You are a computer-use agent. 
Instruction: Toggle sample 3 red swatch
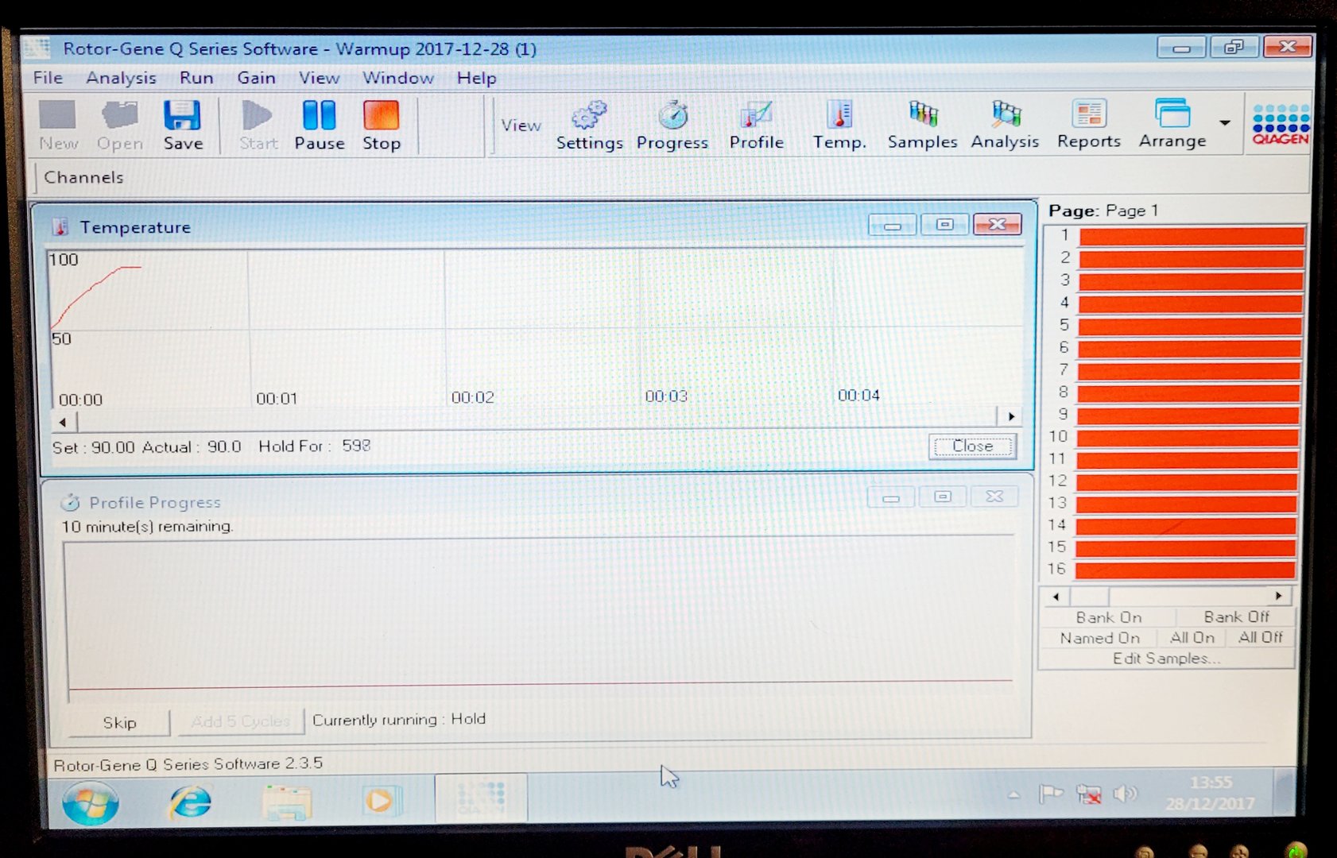click(1191, 281)
